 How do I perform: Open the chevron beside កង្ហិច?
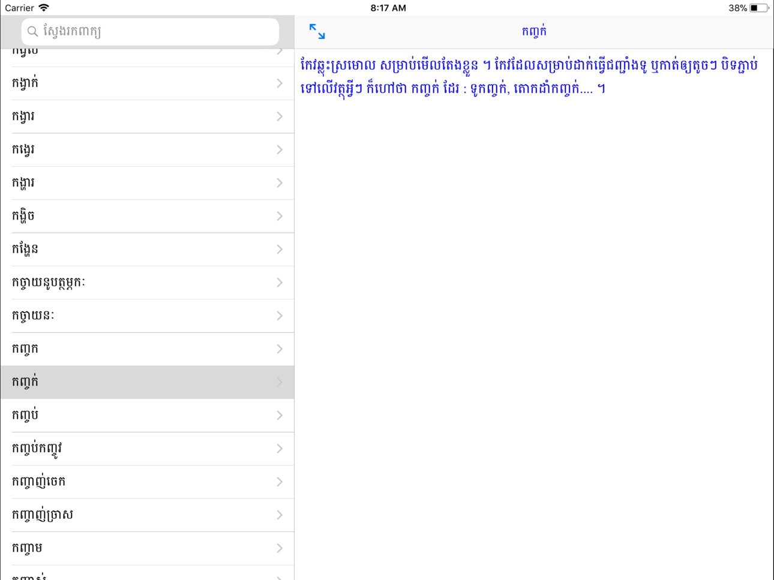(x=280, y=216)
